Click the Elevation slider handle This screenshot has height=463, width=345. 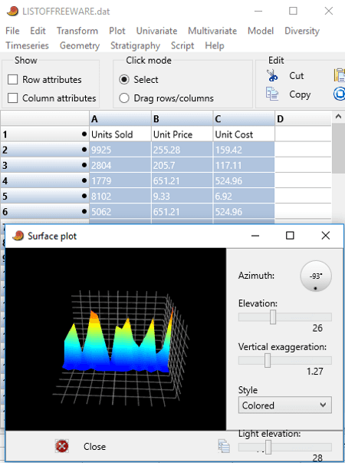273,317
